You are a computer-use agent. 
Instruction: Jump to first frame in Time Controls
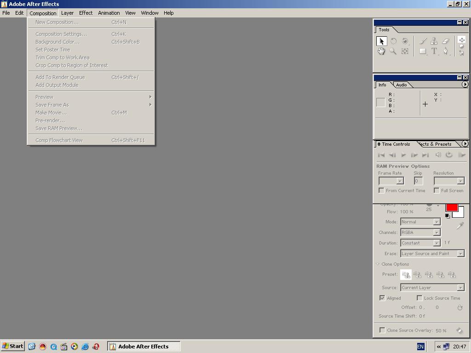pyautogui.click(x=381, y=155)
